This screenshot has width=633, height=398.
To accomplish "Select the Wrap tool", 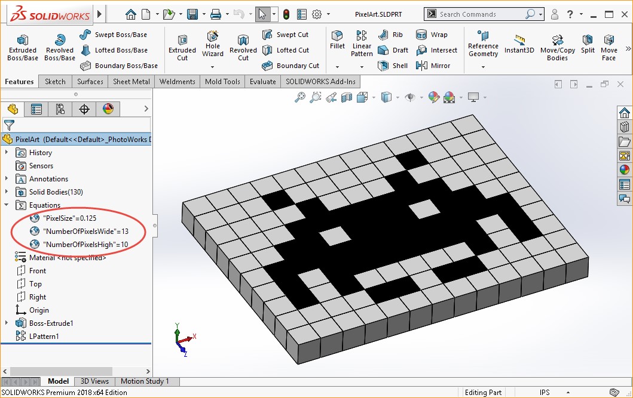I will (x=432, y=35).
